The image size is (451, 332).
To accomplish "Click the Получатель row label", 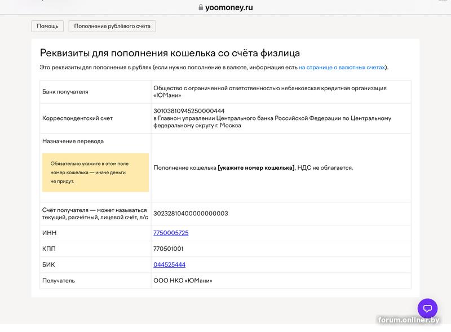I will click(x=59, y=281).
